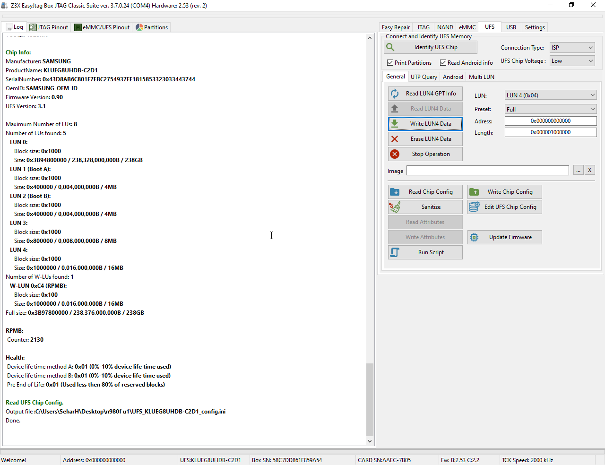Viewport: 605px width, 465px height.
Task: Switch to the JTAG tab
Action: 423,27
